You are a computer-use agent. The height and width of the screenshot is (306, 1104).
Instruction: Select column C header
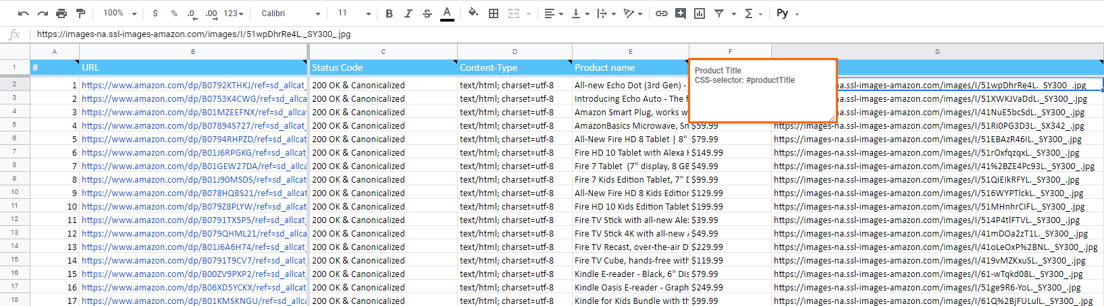(384, 52)
